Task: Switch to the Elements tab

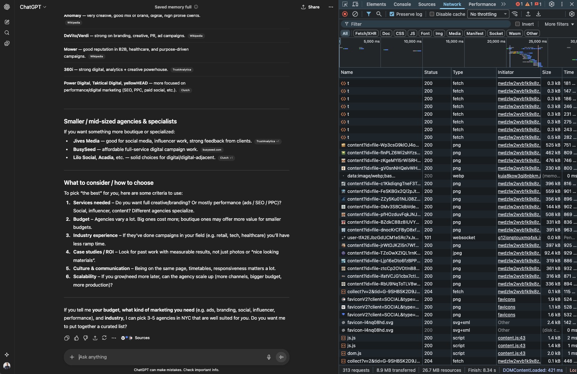Action: (376, 4)
